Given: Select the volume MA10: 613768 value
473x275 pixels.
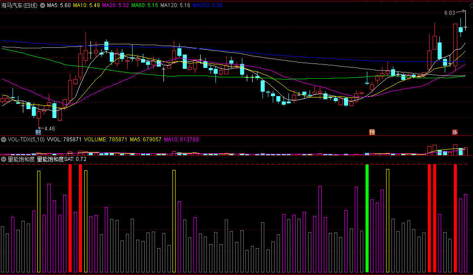Looking at the screenshot, I should tap(181, 140).
